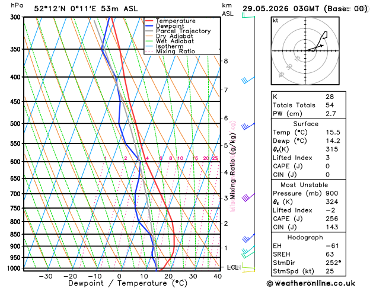Click the StmSpd (kt) value 25
The image size is (373, 288).
pyautogui.click(x=330, y=271)
